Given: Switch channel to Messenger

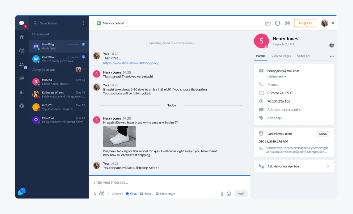Looking at the screenshot, I should [x=166, y=193].
